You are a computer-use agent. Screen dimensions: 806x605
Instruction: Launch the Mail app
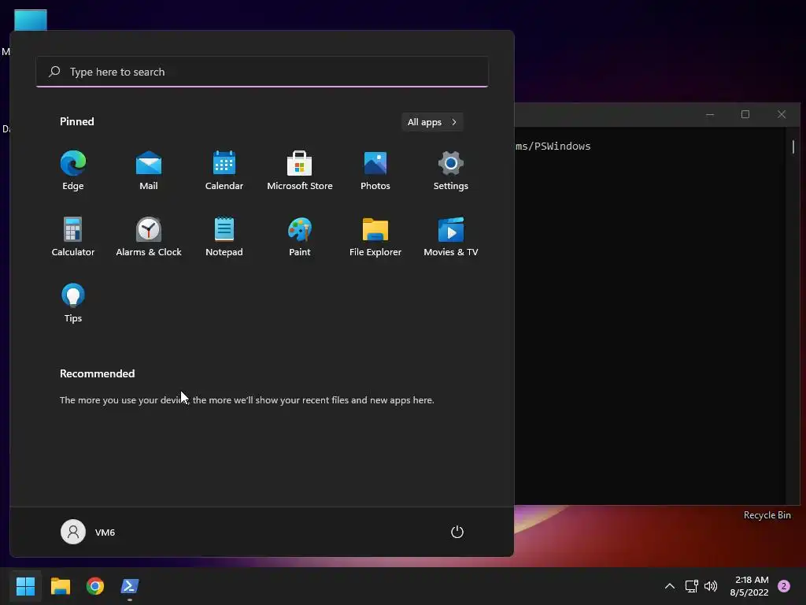pyautogui.click(x=149, y=170)
